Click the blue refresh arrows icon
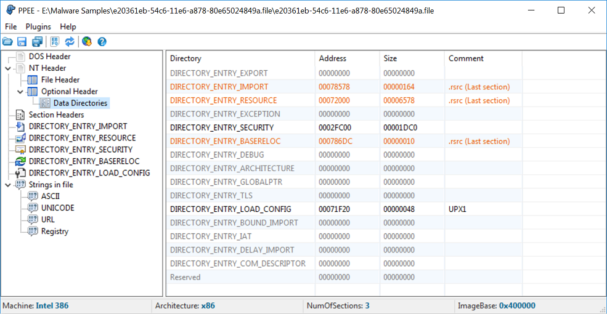Screen dimensions: 607x314 point(69,41)
